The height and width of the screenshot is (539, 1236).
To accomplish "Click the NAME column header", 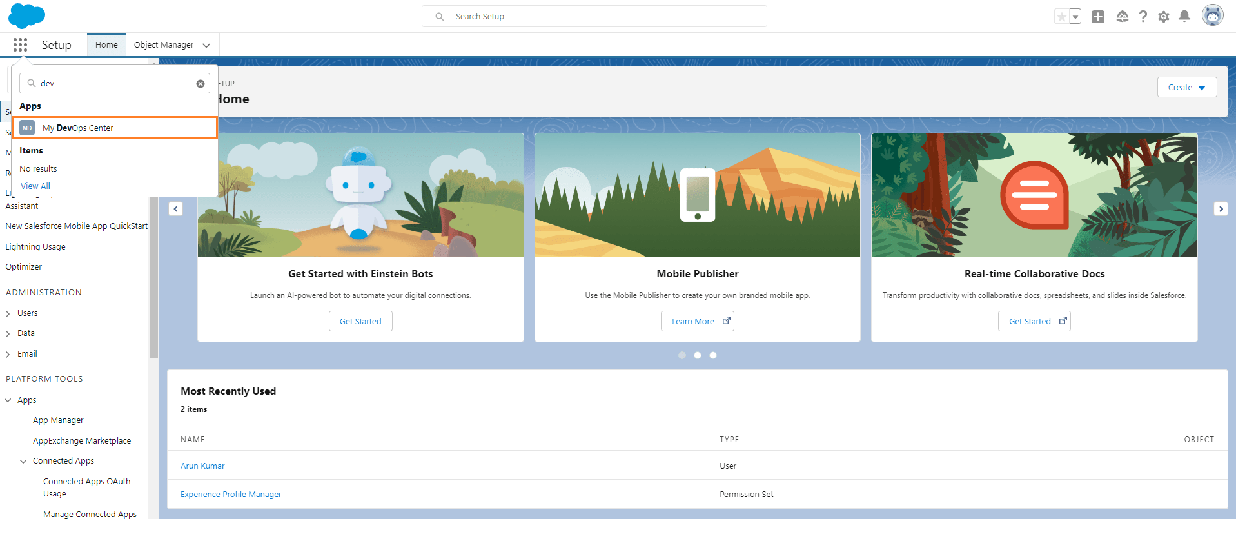I will click(x=193, y=440).
